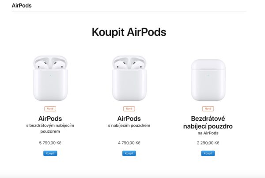Open the AirPods s bezdrátovým nabíjecím pouzdrem title
265x178 pixels.
tap(50, 118)
